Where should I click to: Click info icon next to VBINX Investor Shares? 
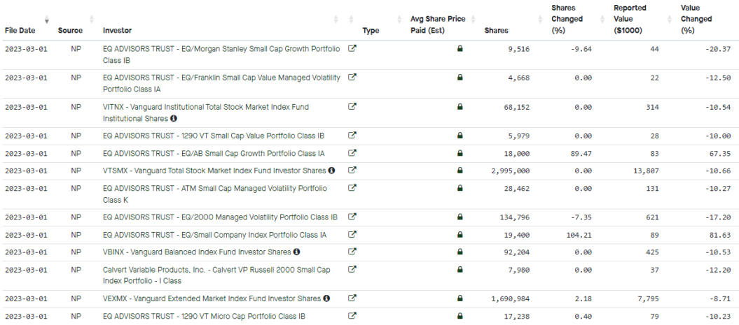[296, 252]
